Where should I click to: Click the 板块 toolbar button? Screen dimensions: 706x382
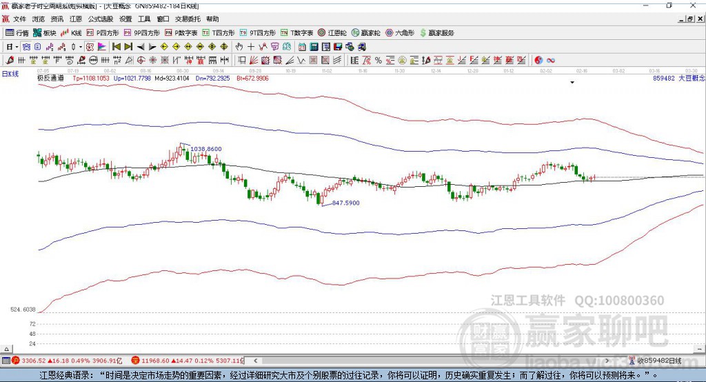(45, 33)
